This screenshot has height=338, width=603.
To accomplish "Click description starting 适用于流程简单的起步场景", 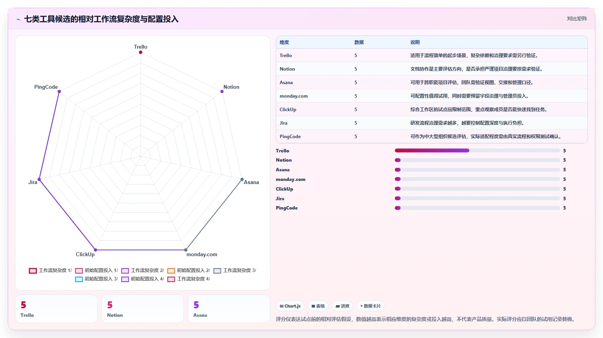I will click(474, 56).
